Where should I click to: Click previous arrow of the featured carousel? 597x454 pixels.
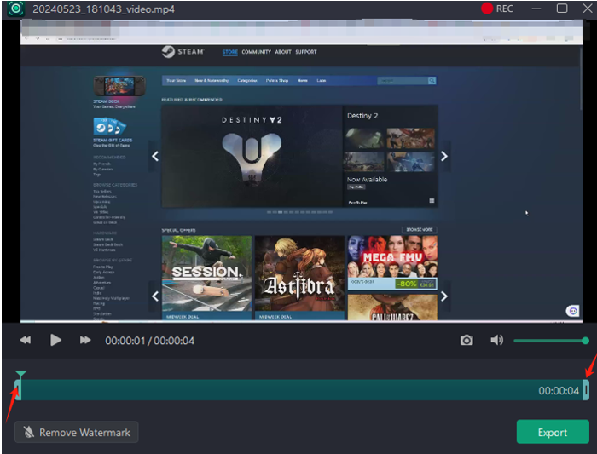coord(155,156)
